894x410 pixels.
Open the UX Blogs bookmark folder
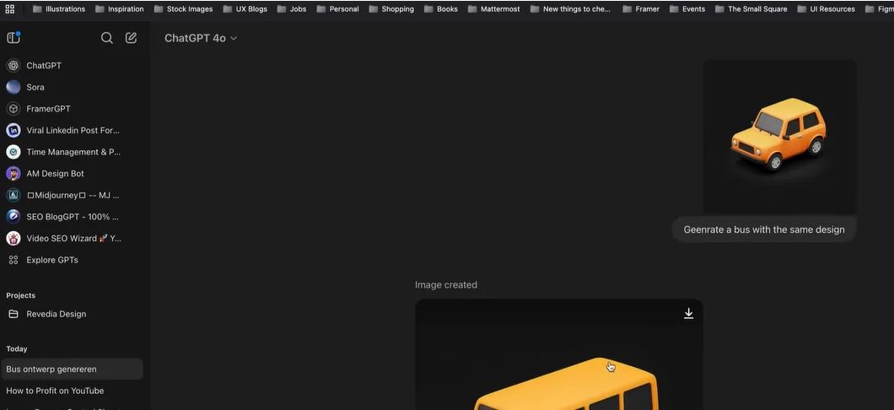[245, 9]
